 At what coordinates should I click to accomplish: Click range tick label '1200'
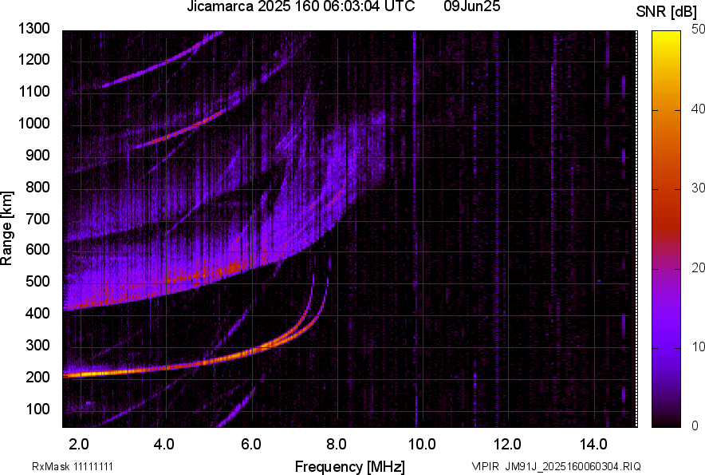click(x=33, y=59)
